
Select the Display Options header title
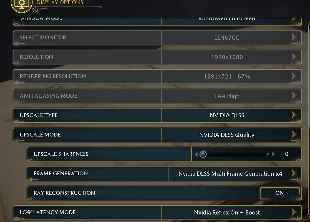point(60,3)
